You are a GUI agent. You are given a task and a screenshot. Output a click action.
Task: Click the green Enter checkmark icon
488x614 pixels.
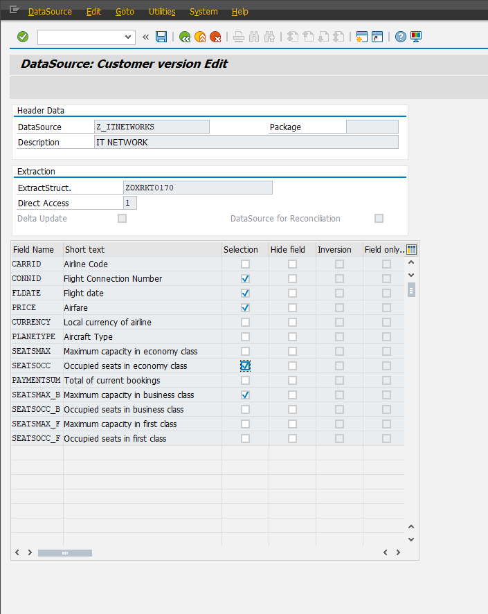[x=23, y=37]
